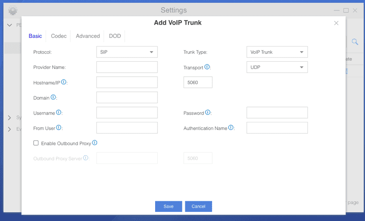
Task: Click the info icon next to Domain
Action: click(53, 97)
